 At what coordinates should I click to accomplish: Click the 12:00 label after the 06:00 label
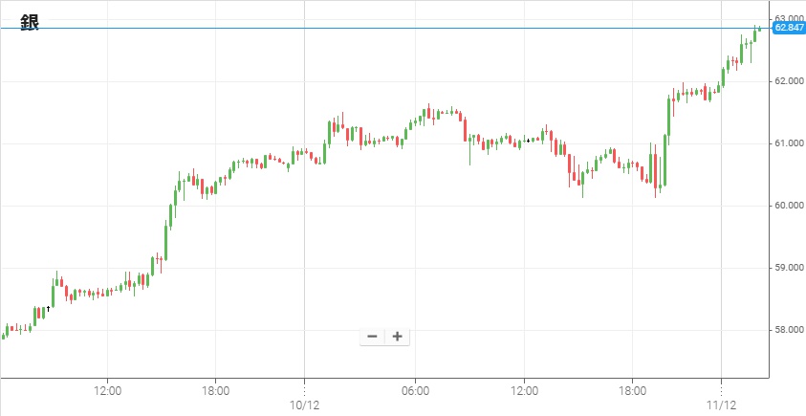coord(525,390)
